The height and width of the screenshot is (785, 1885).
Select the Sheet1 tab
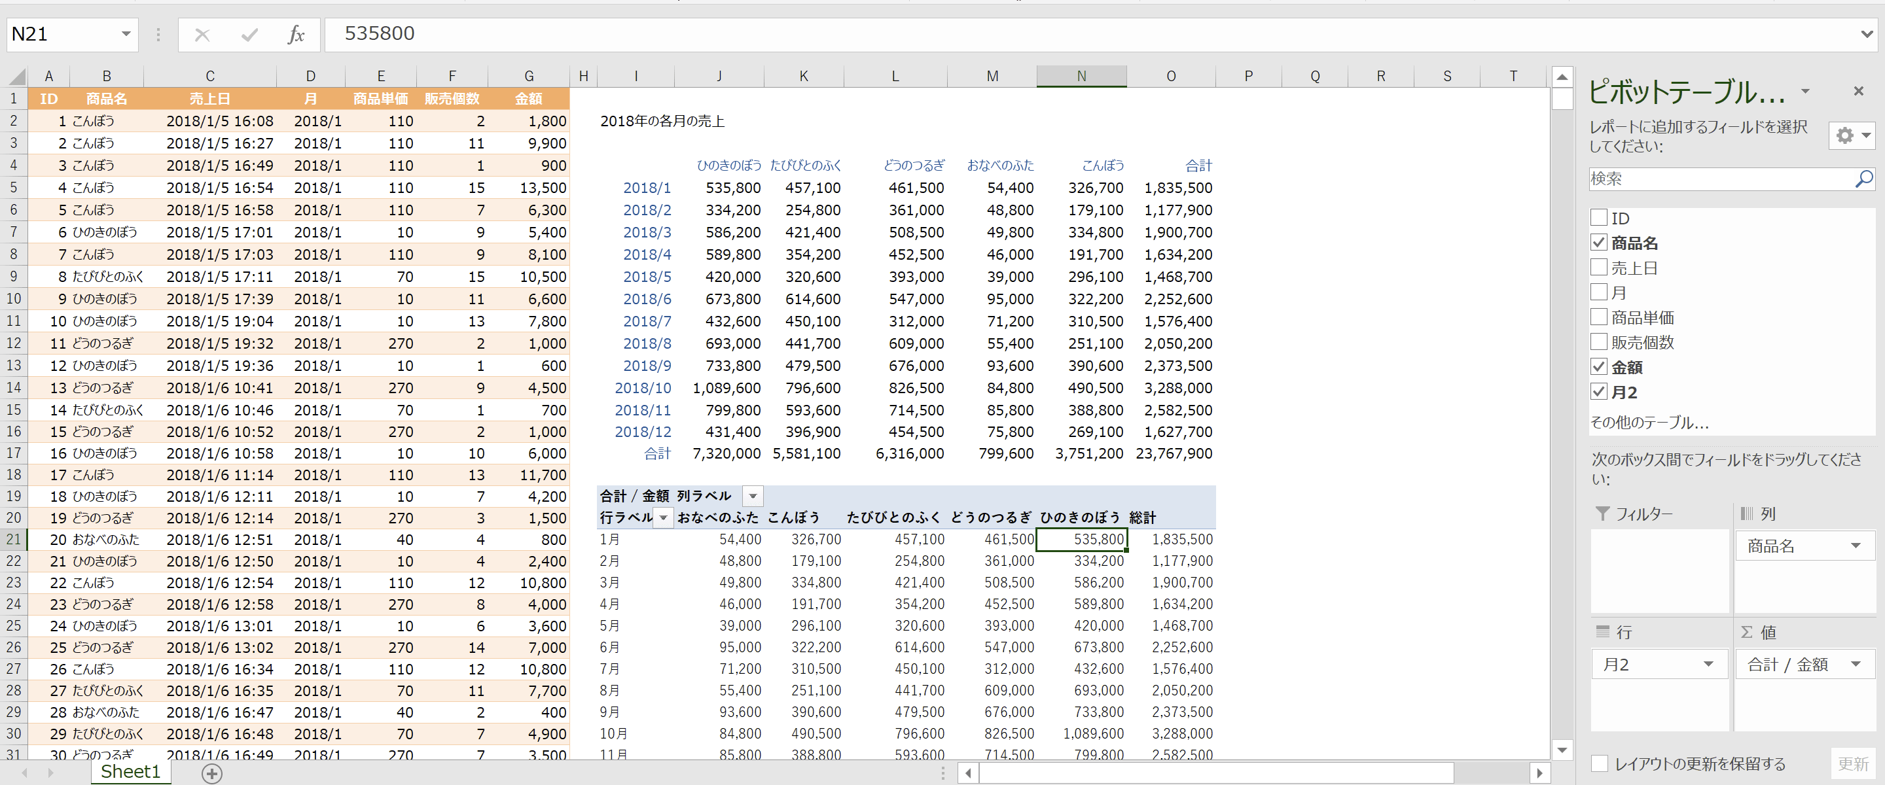pos(130,772)
